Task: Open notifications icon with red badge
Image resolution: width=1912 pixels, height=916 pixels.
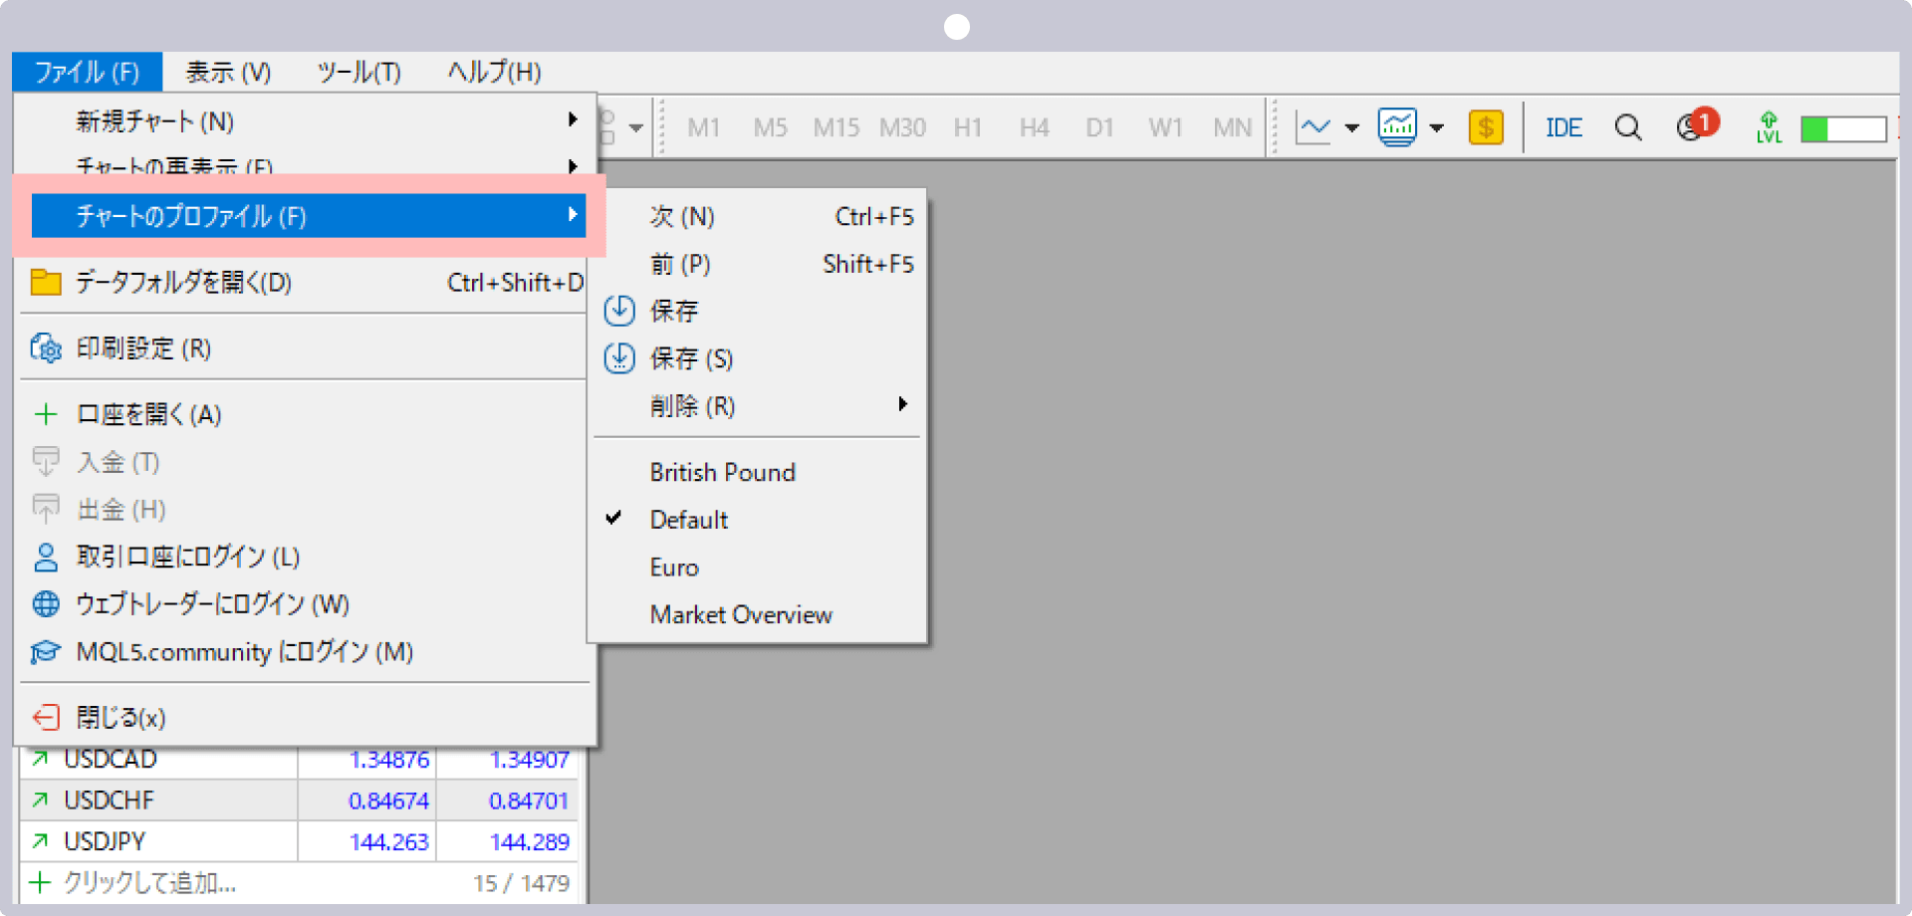Action: pos(1697,125)
